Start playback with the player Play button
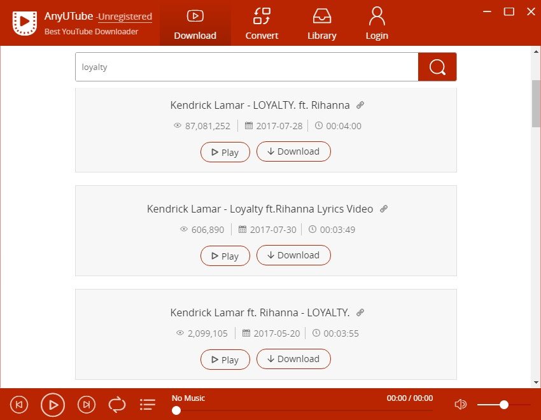541x420 pixels. 53,405
